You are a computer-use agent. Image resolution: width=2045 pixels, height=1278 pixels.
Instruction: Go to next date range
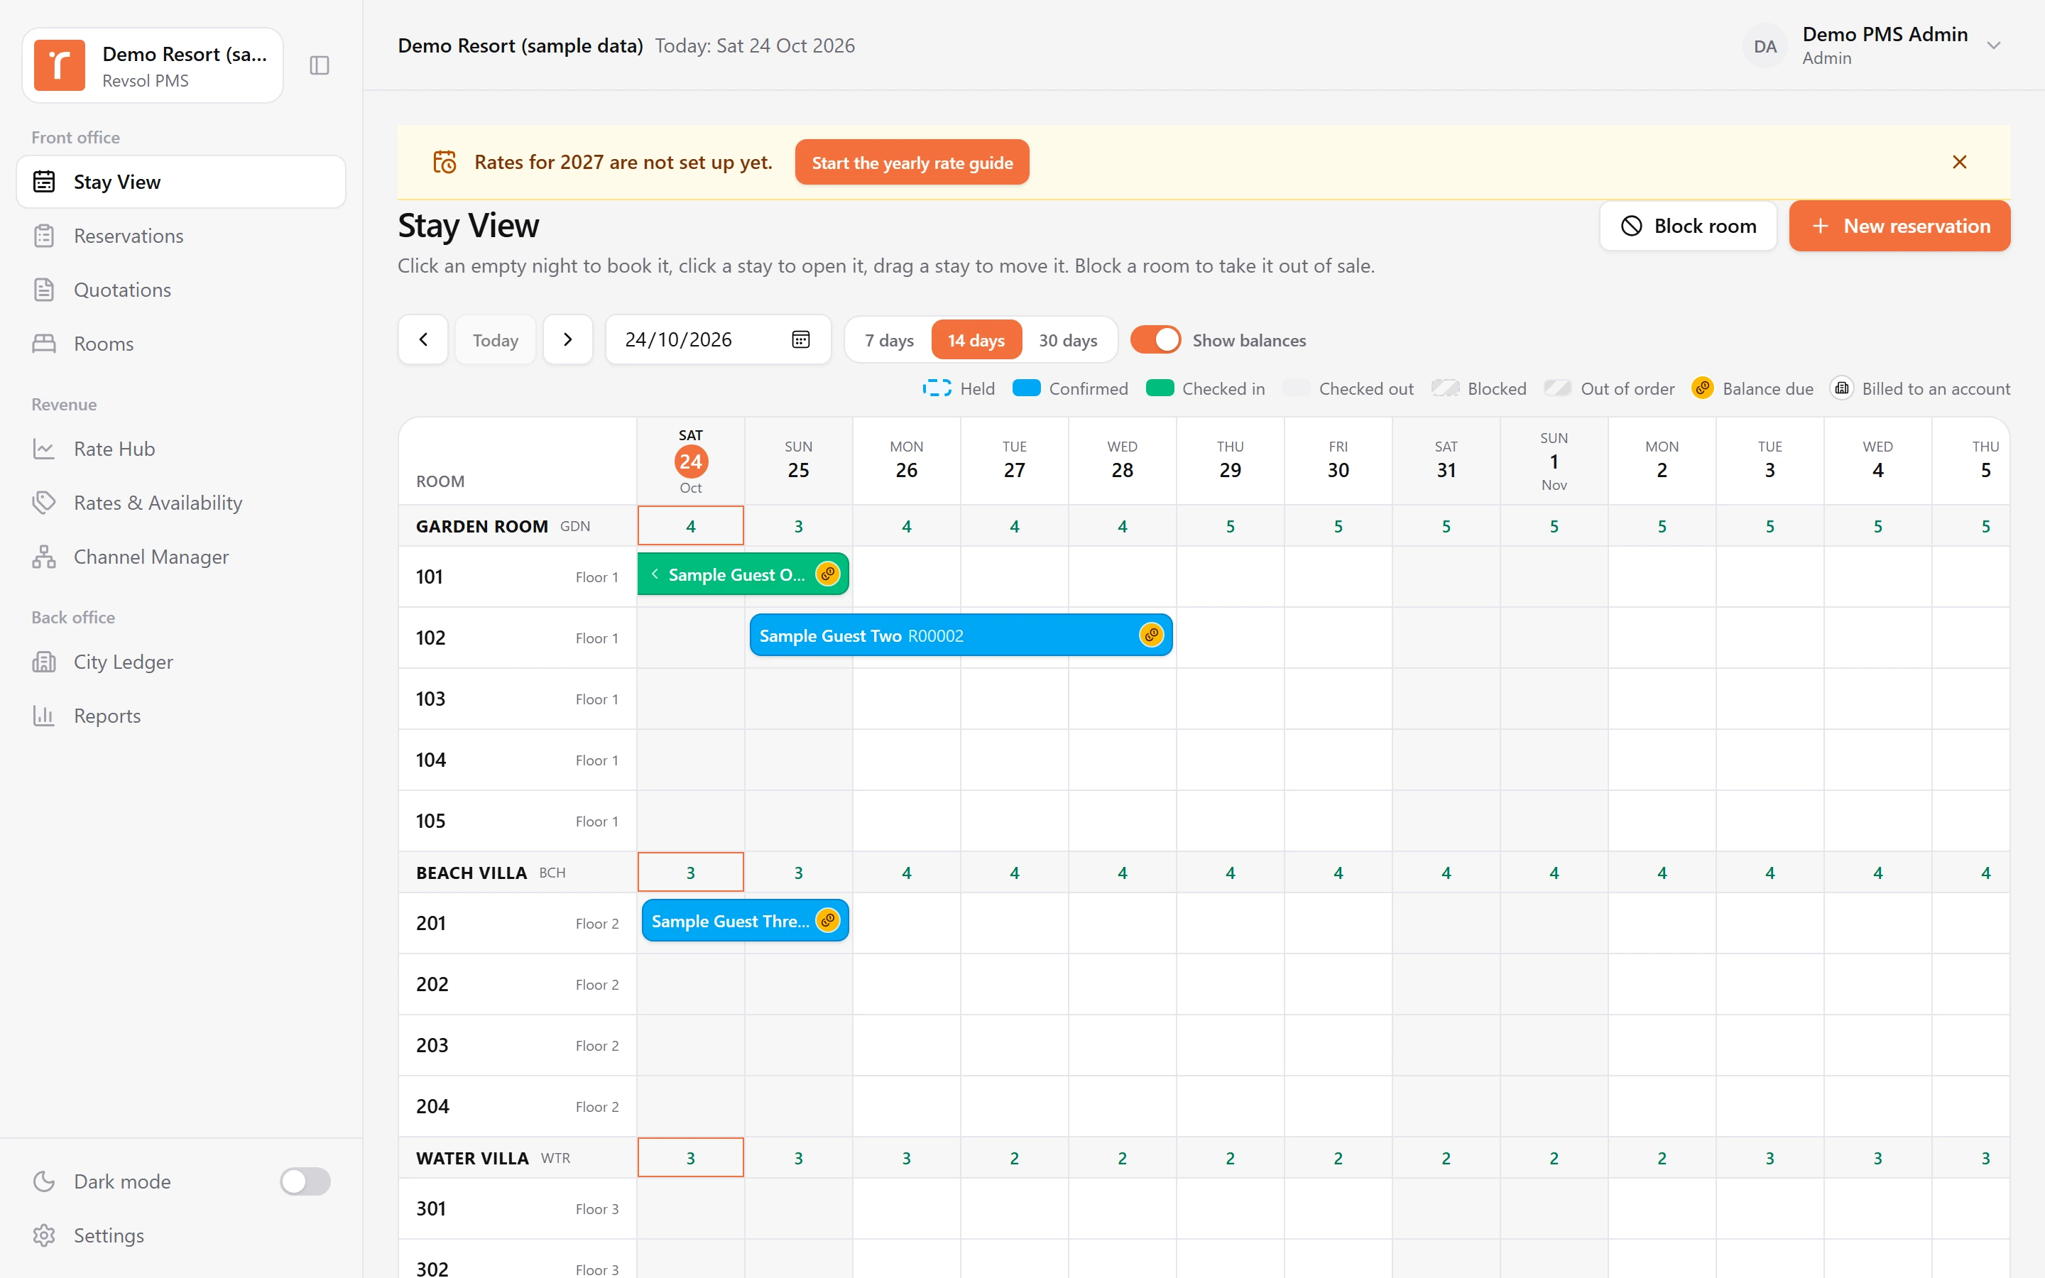click(x=568, y=340)
